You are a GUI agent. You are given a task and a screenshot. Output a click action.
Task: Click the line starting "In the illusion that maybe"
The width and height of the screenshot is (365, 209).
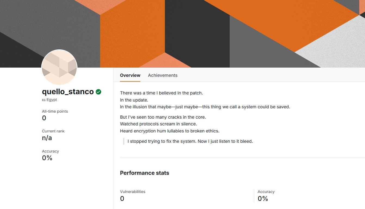(x=205, y=107)
